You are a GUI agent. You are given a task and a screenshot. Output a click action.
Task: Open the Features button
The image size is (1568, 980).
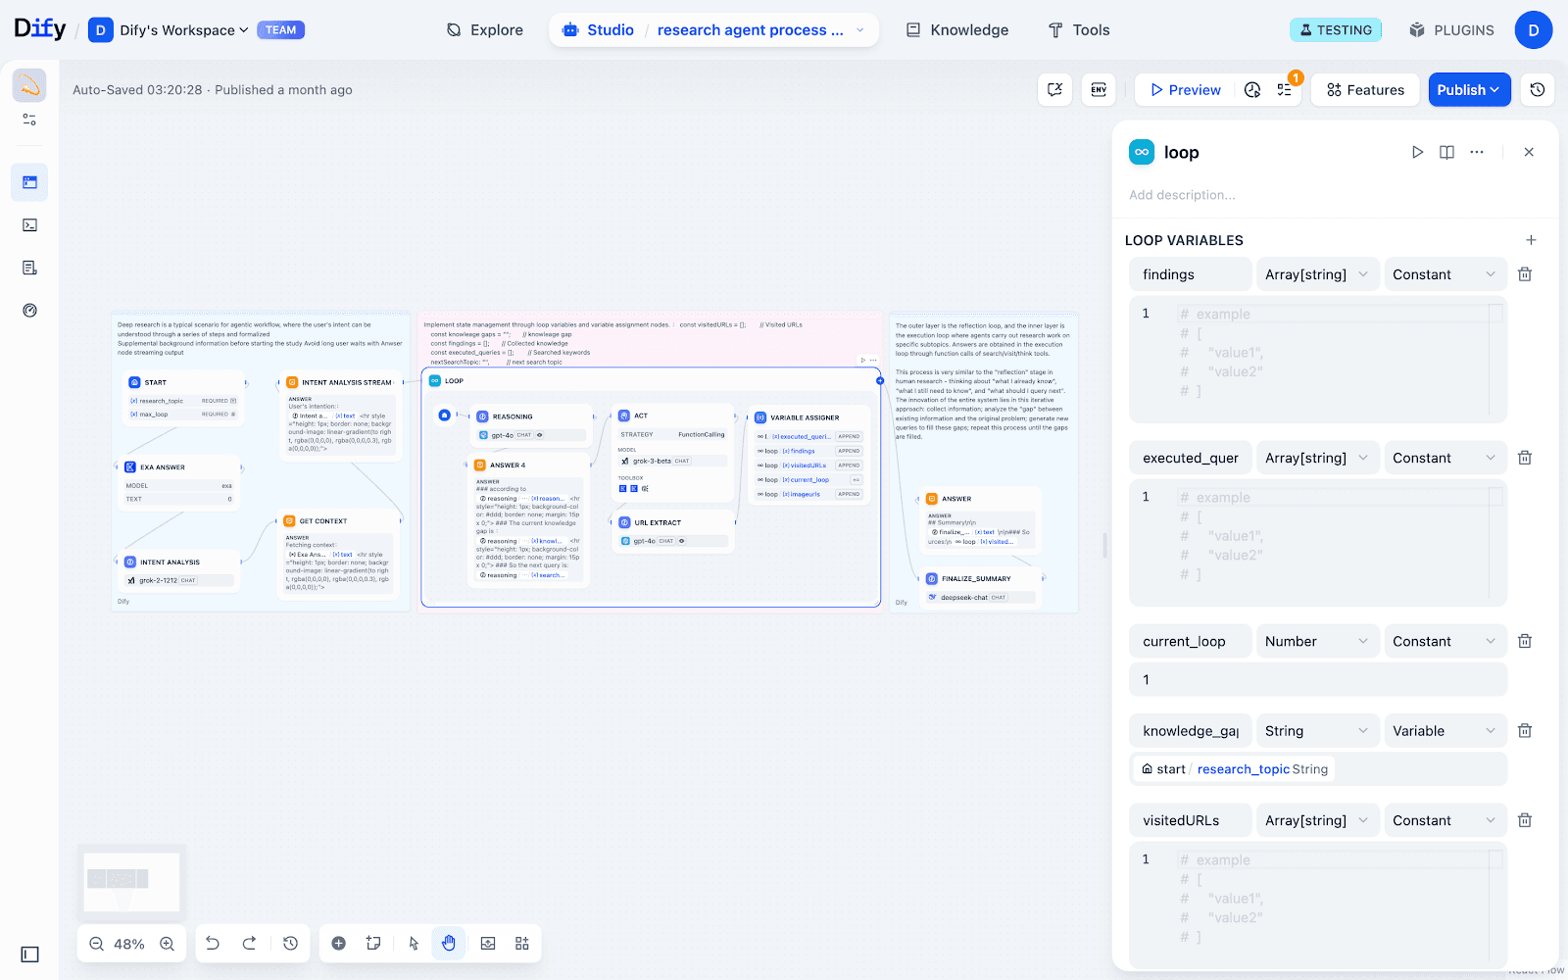[1365, 90]
